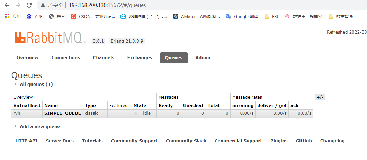Open the GitHub footer link
This screenshot has width=367, height=160.
click(304, 141)
